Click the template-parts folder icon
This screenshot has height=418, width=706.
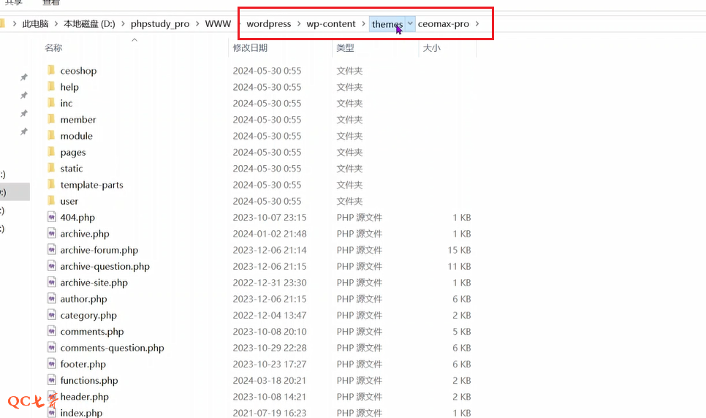click(51, 185)
